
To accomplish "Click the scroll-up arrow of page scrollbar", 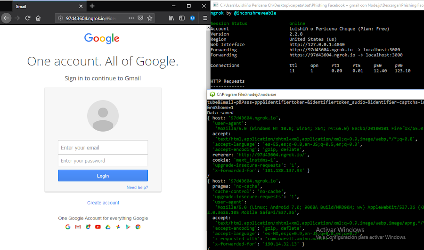I will click(209, 28).
